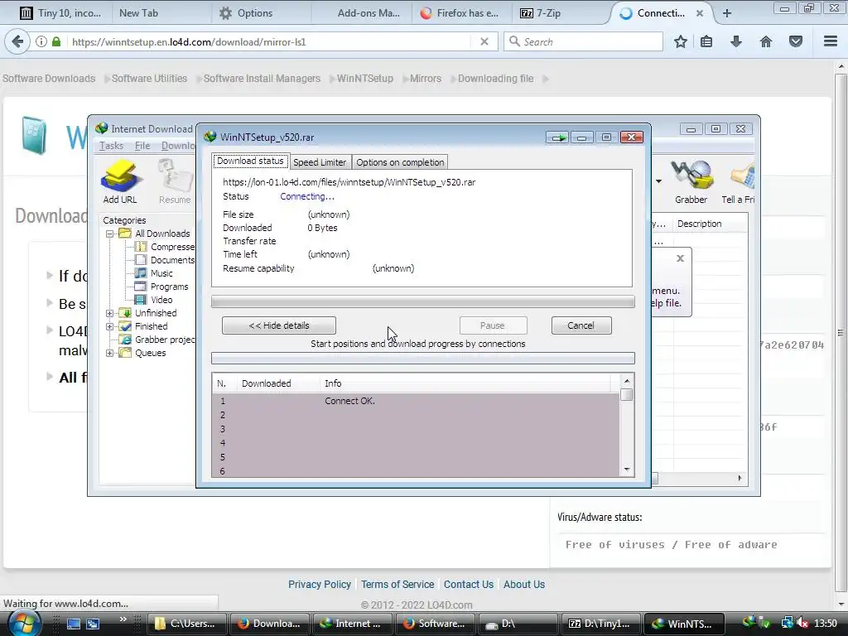Image resolution: width=848 pixels, height=636 pixels.
Task: Open Firefox downloads arrow icon
Action: (x=736, y=41)
